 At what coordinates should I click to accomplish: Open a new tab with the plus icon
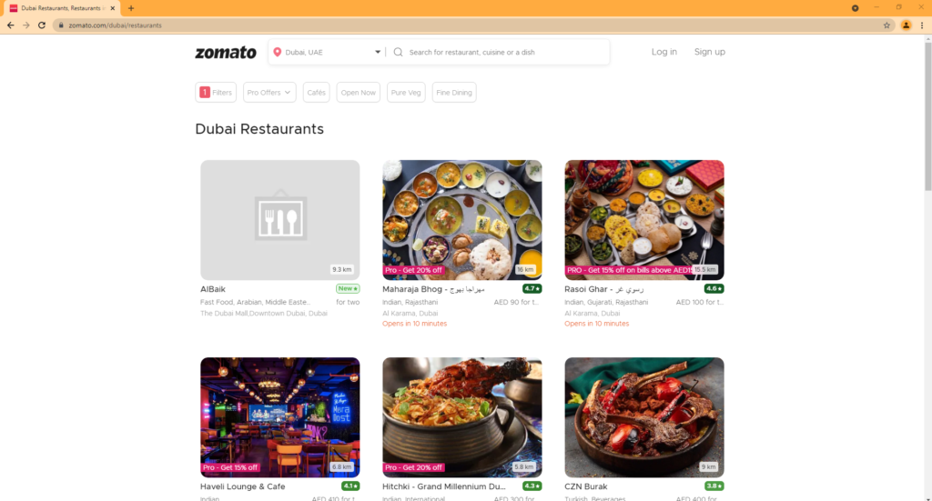pyautogui.click(x=131, y=8)
